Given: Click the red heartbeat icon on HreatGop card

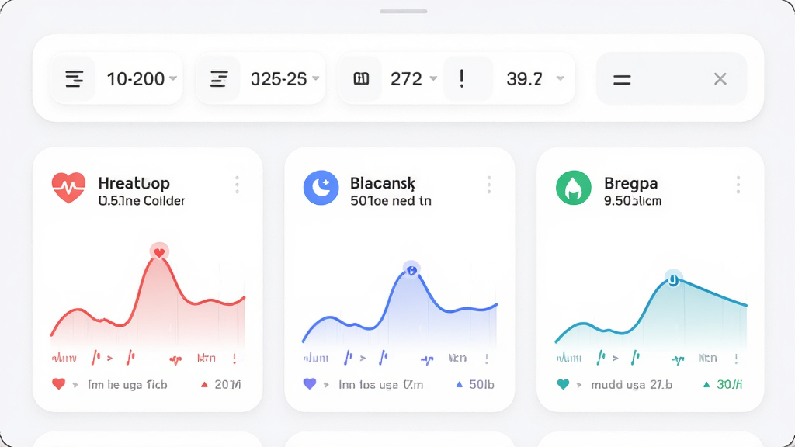Looking at the screenshot, I should [69, 188].
